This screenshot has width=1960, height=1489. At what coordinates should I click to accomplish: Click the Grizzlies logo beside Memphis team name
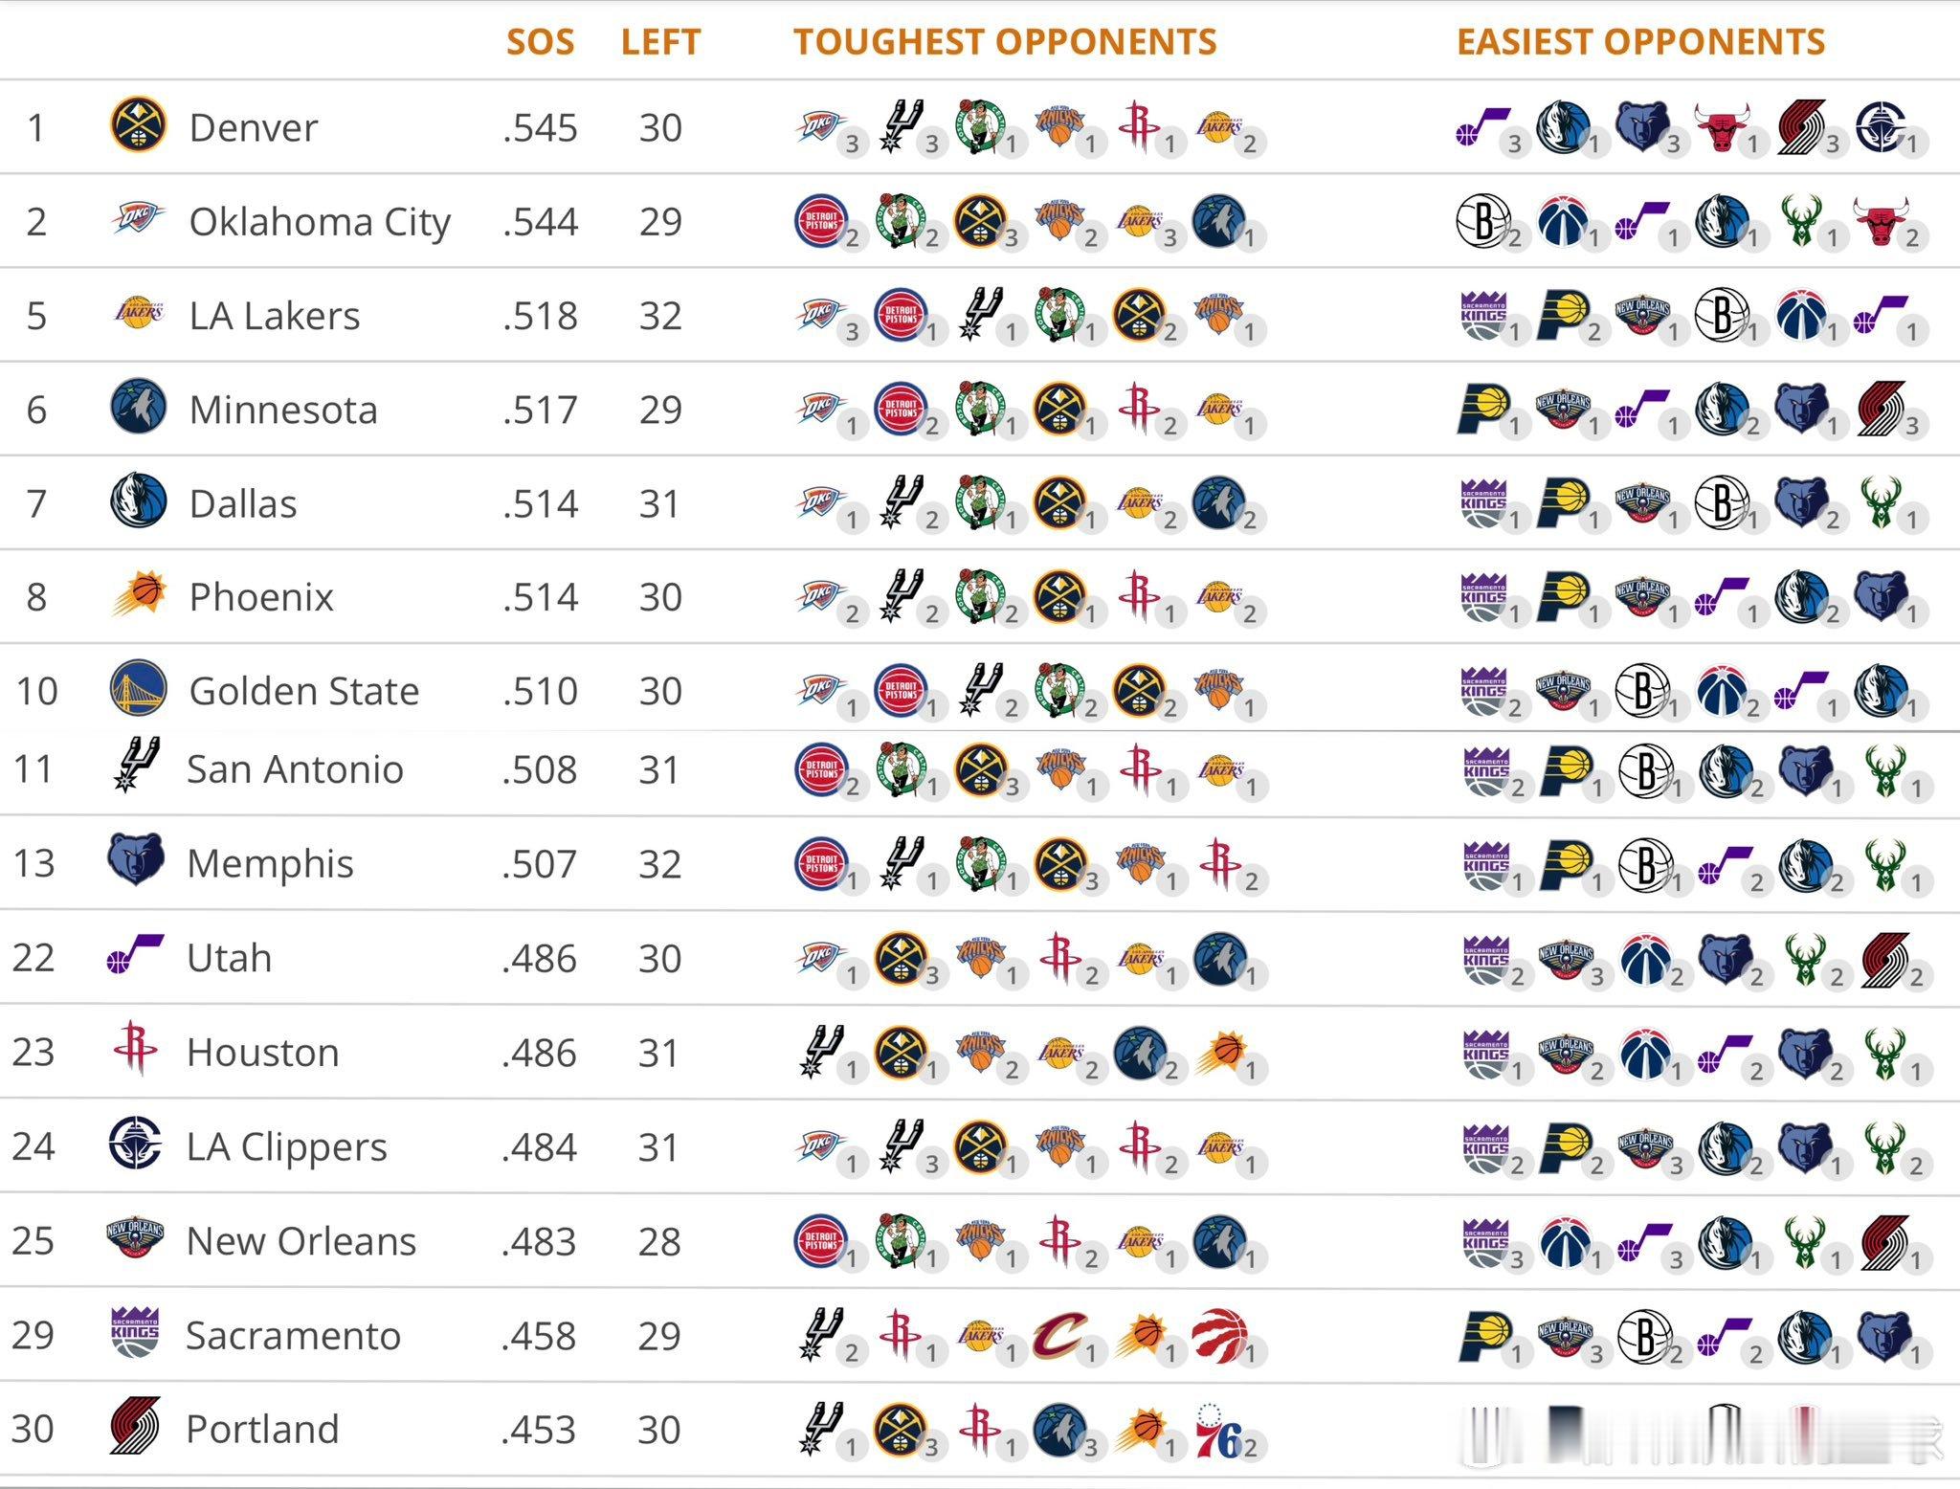pos(136,860)
